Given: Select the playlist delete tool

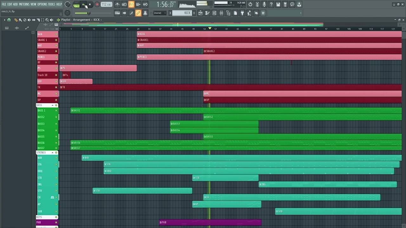Looking at the screenshot, I should (x=25, y=20).
